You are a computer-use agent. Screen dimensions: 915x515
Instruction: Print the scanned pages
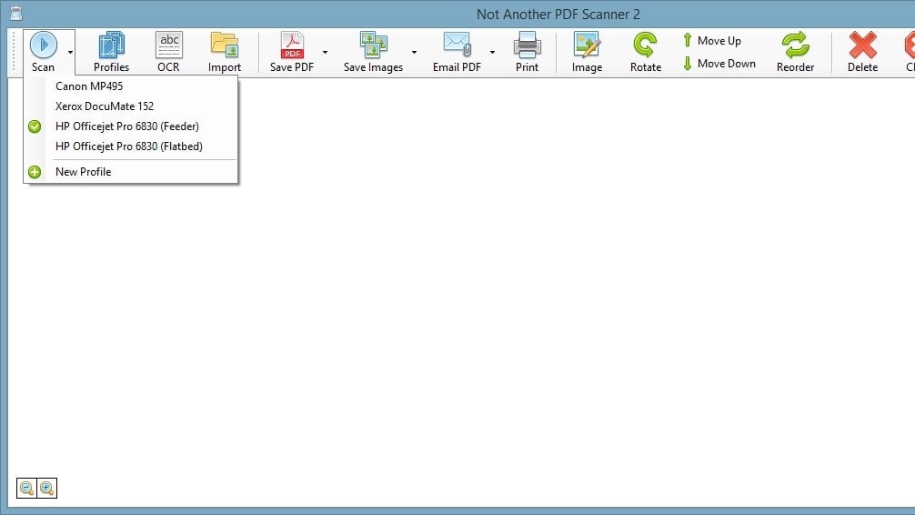tap(527, 52)
